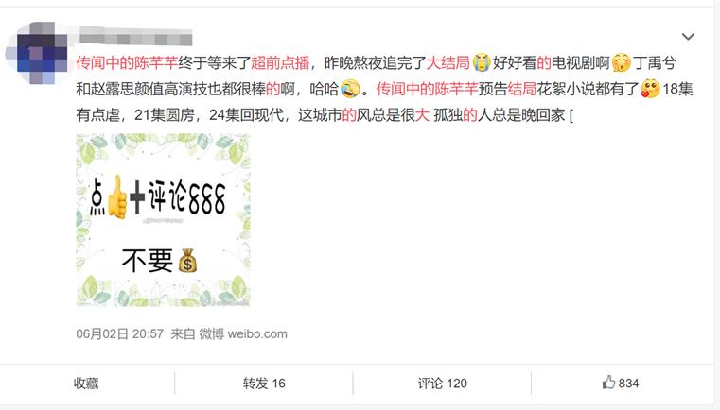Screen dimensions: 720x410
Task: Open the 点赞+评论888 image thumbnail
Action: 163,220
